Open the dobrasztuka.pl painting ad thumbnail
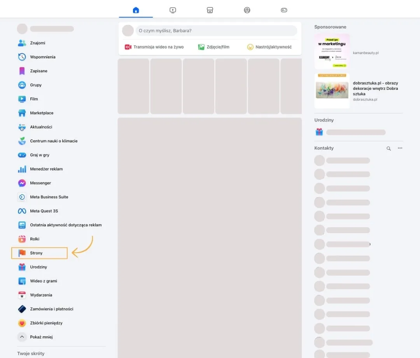 pos(332,91)
